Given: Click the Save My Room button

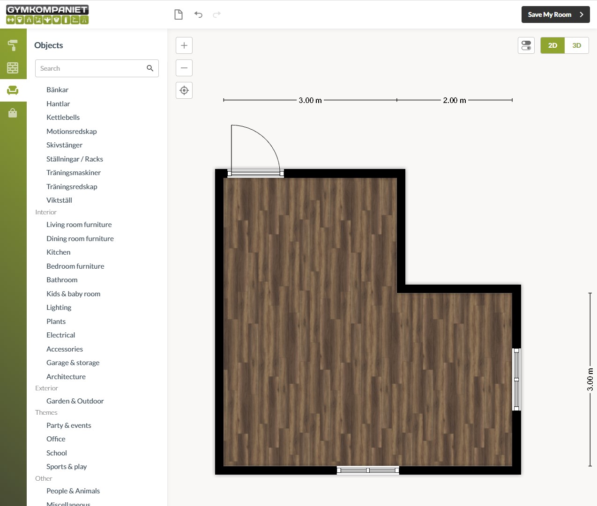Looking at the screenshot, I should [x=555, y=15].
